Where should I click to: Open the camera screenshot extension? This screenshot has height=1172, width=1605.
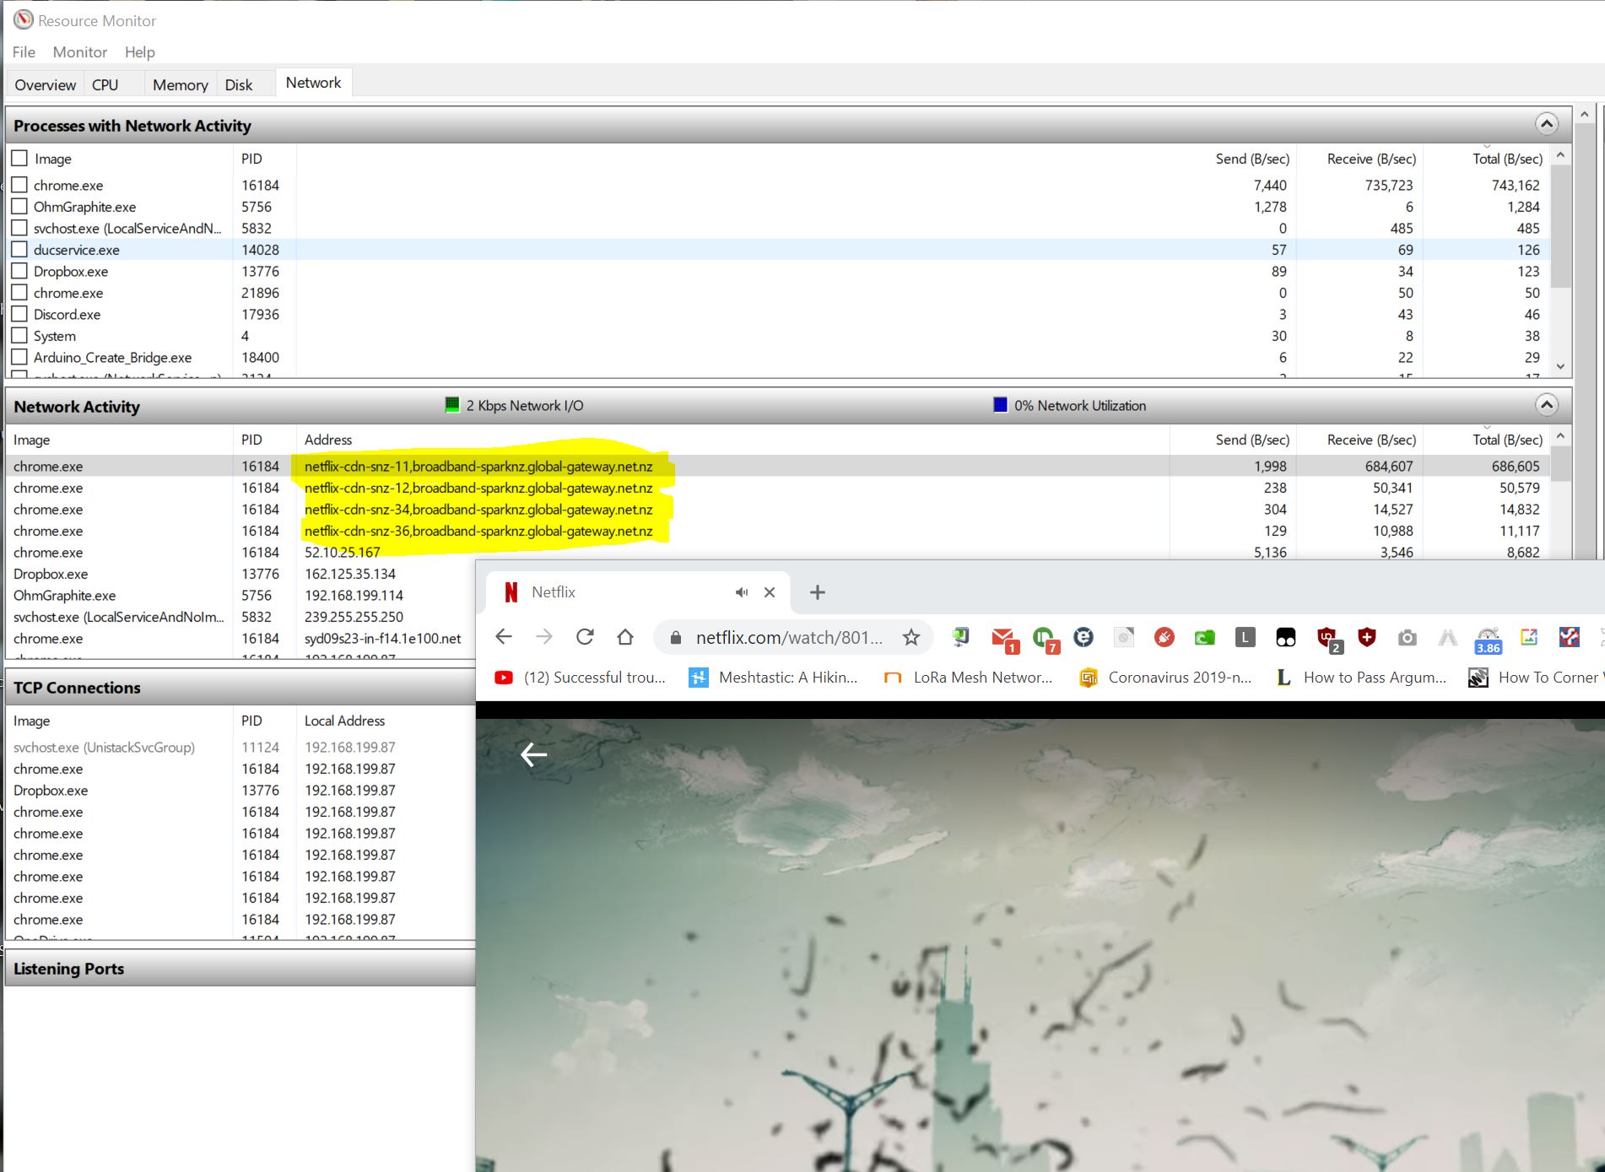pos(1407,638)
